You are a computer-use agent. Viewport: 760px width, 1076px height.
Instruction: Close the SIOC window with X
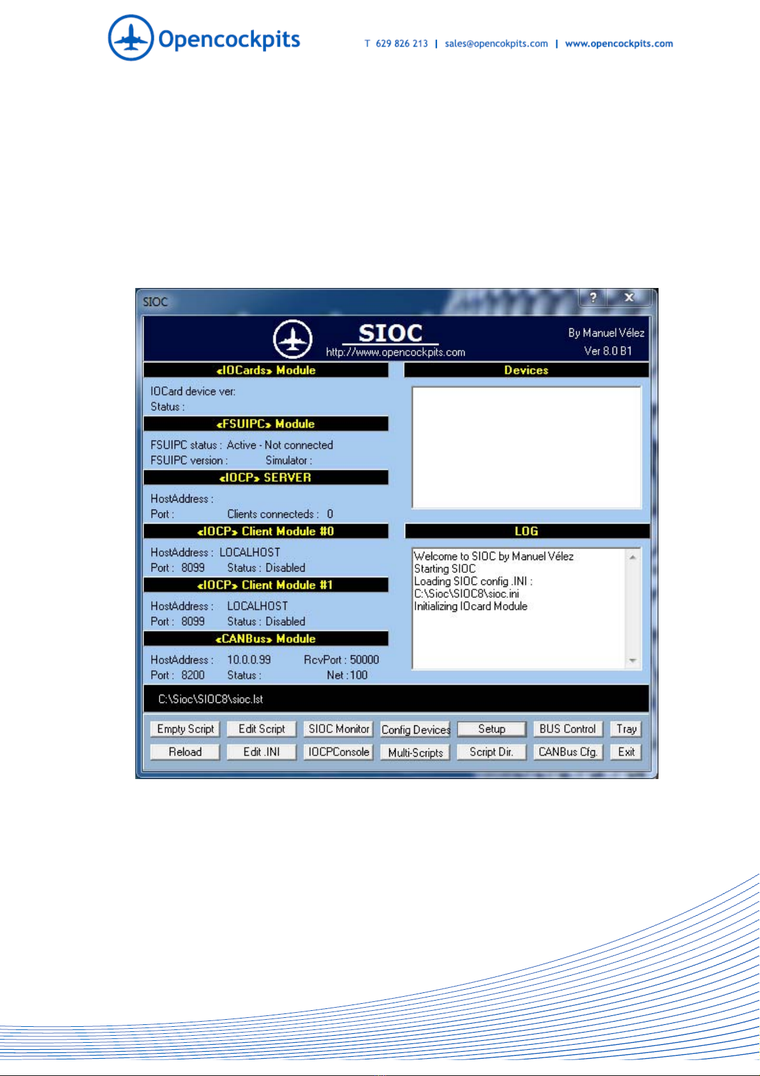629,297
